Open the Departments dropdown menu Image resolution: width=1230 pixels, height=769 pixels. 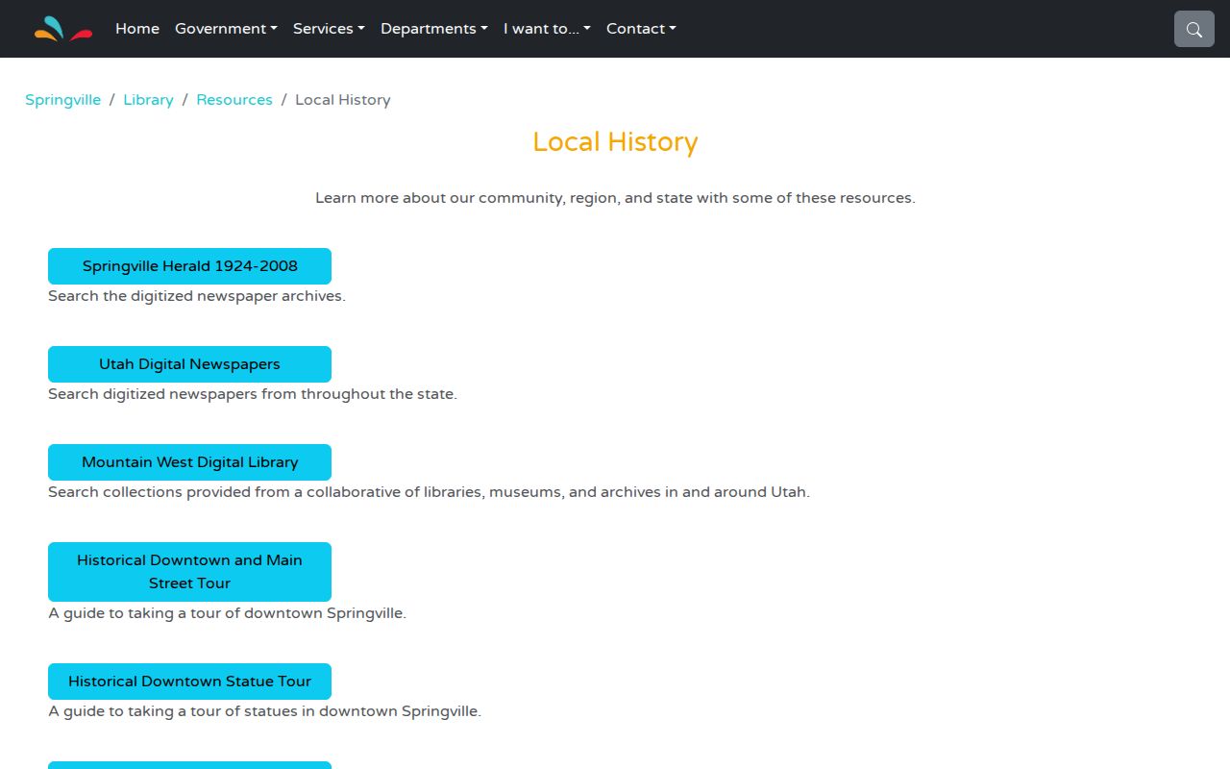pyautogui.click(x=434, y=29)
